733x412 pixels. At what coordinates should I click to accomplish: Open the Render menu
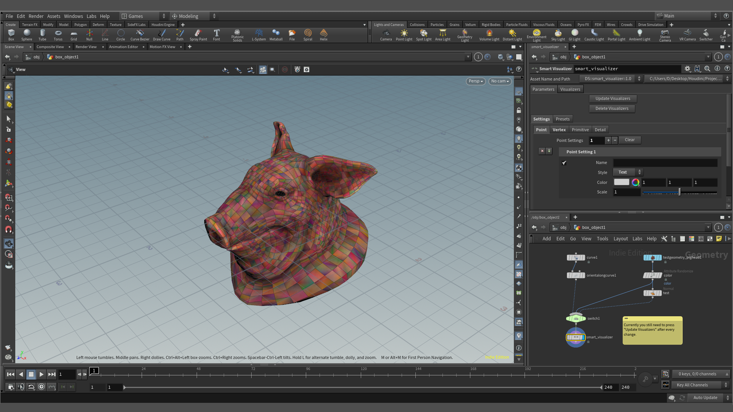click(x=36, y=16)
